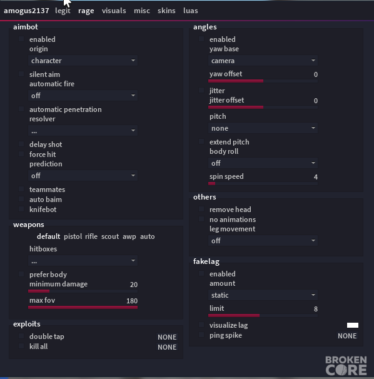Image resolution: width=374 pixels, height=379 pixels.
Task: Open fakelag amount static dropdown
Action: (263, 295)
